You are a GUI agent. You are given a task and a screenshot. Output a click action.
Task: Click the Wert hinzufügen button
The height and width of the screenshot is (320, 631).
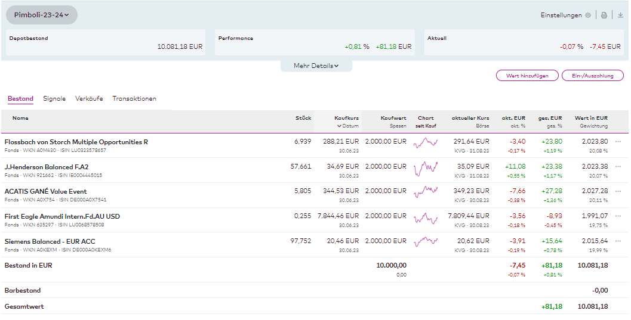(527, 76)
